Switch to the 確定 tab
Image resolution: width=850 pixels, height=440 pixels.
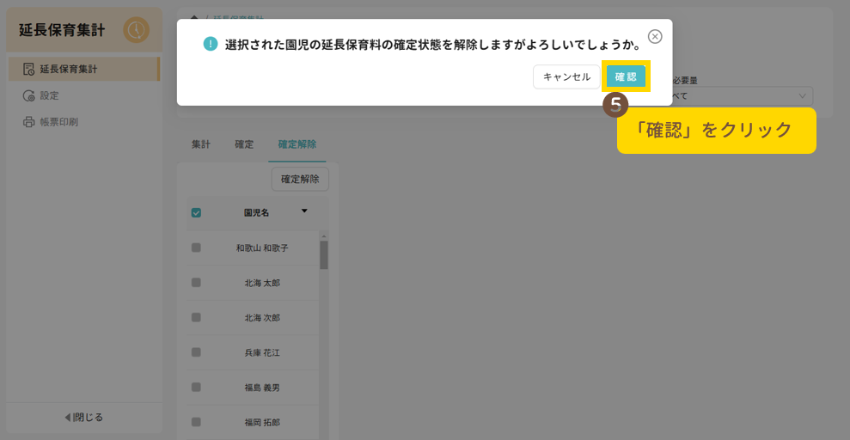(x=244, y=144)
